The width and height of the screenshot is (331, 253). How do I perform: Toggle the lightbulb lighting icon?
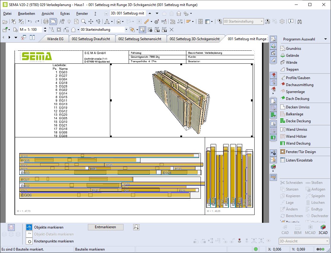[69, 21]
